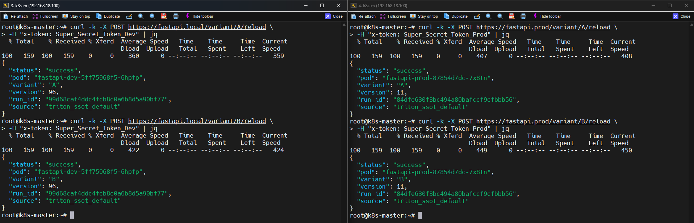Print terminal output icon in window 3
Image resolution: width=694 pixels, height=223 pixels.
pos(176,16)
